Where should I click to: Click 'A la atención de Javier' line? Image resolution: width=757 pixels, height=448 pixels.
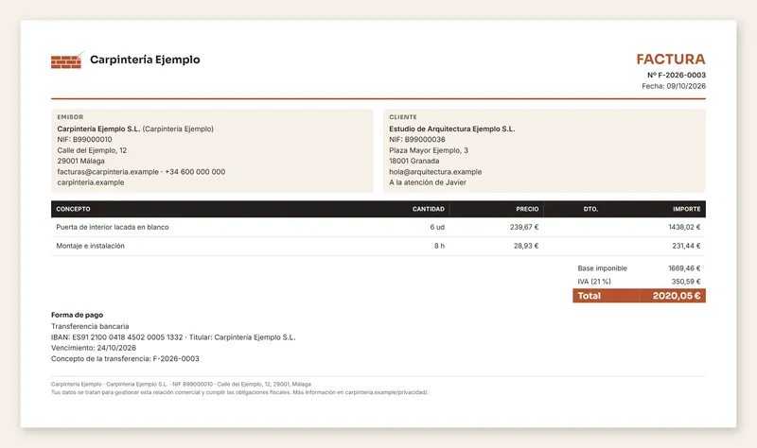pyautogui.click(x=428, y=182)
